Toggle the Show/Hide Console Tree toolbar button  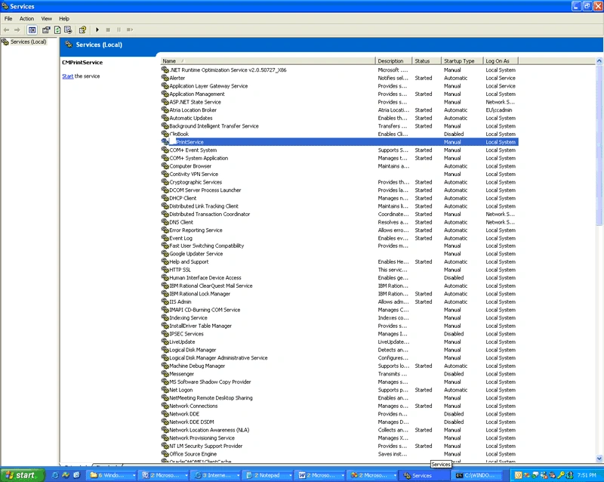click(32, 29)
